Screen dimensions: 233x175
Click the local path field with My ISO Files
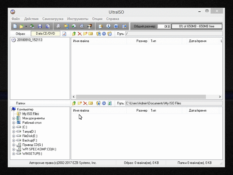(x=174, y=103)
